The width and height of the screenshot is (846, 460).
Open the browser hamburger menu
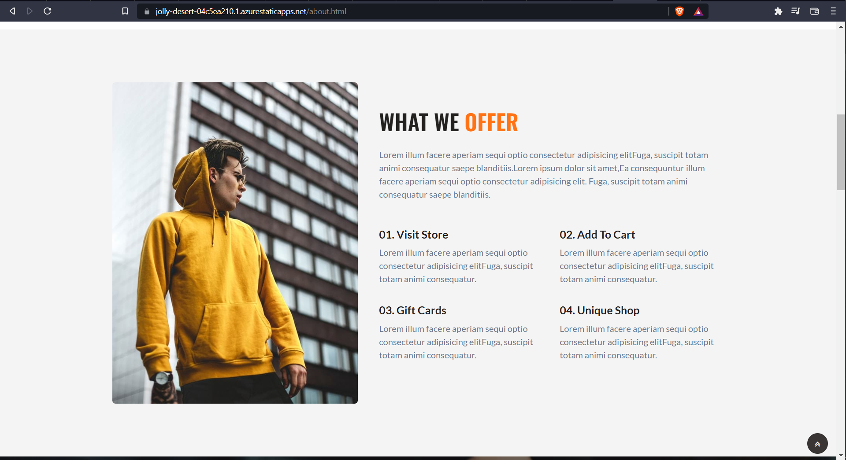tap(833, 11)
